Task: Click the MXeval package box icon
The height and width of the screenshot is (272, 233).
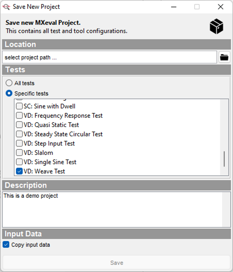Action: click(216, 26)
